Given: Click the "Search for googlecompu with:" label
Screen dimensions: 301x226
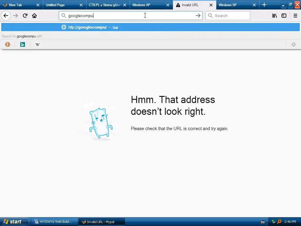Looking at the screenshot, I should click(22, 36).
